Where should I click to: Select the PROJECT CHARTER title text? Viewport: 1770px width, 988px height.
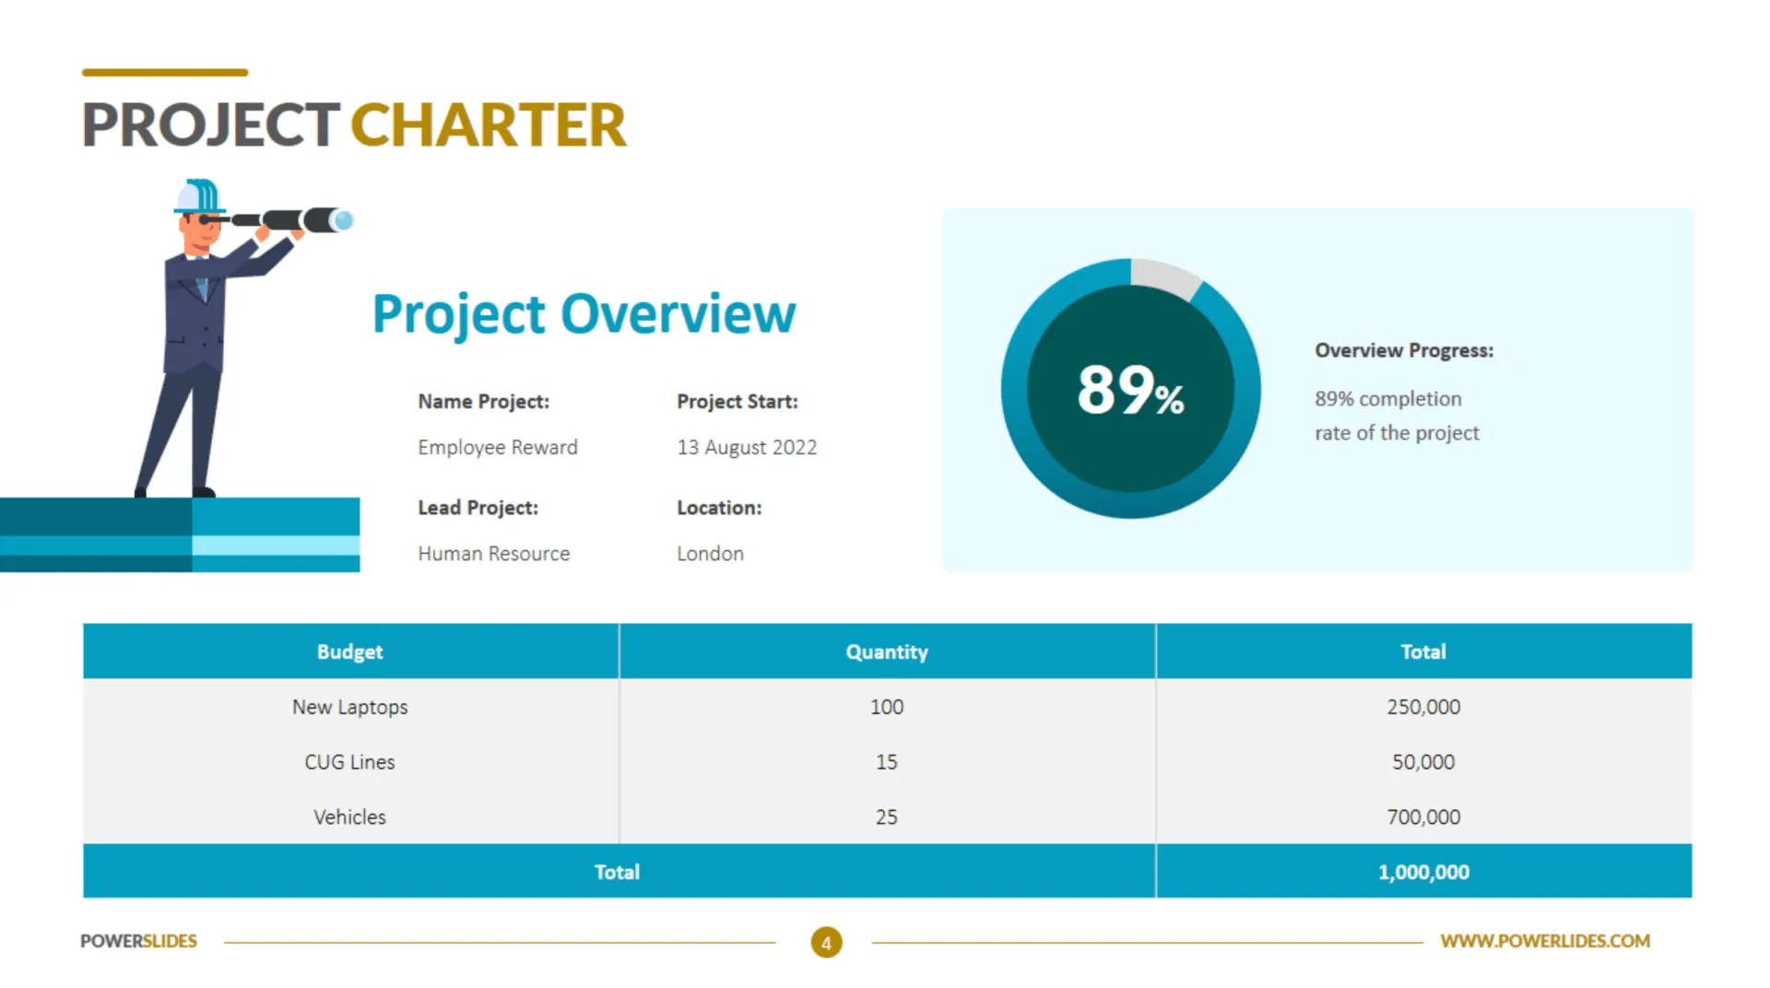point(354,125)
